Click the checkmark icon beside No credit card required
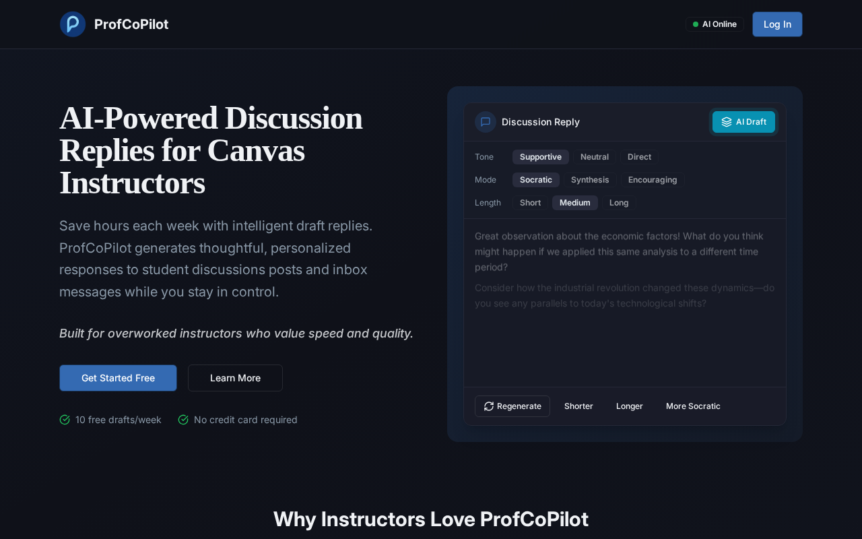The width and height of the screenshot is (862, 539). 183,420
